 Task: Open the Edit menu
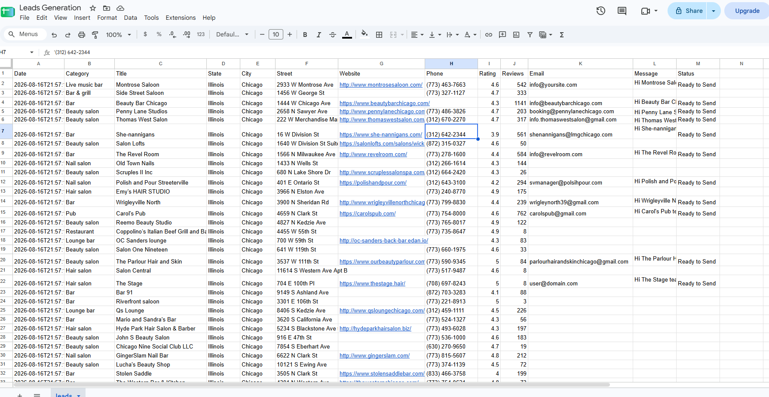click(x=42, y=18)
